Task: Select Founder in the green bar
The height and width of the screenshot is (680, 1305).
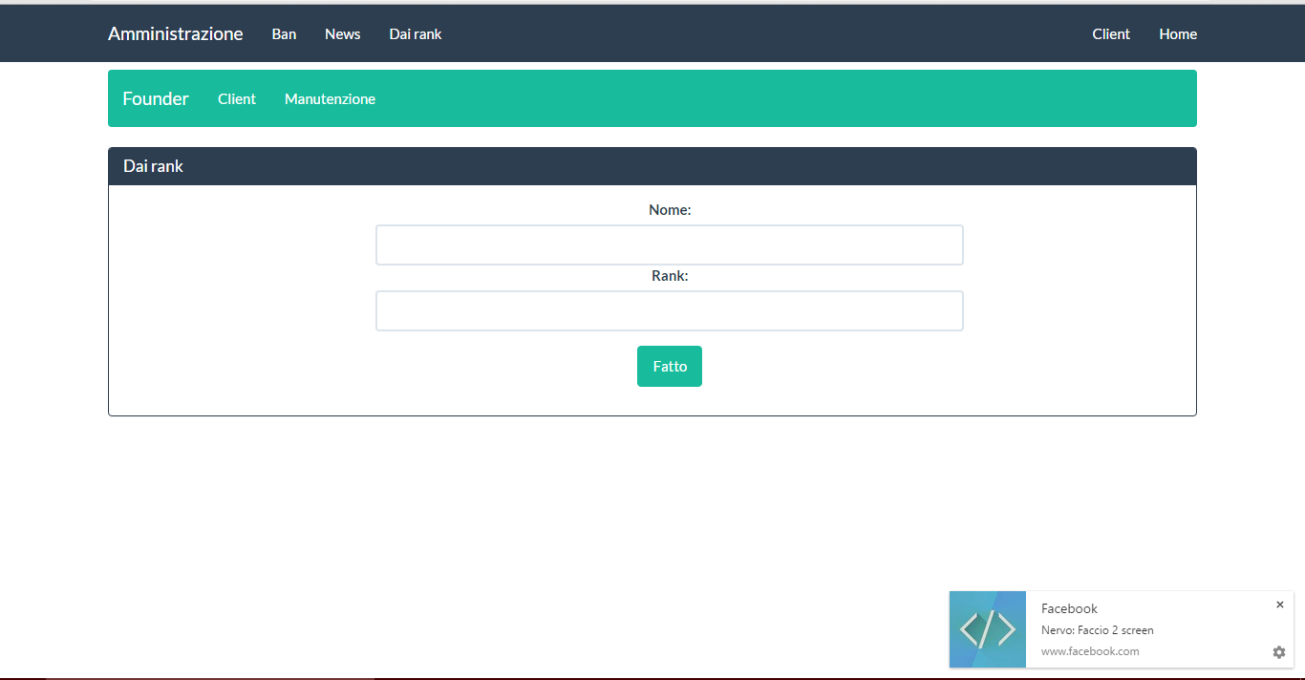Action: coord(155,98)
